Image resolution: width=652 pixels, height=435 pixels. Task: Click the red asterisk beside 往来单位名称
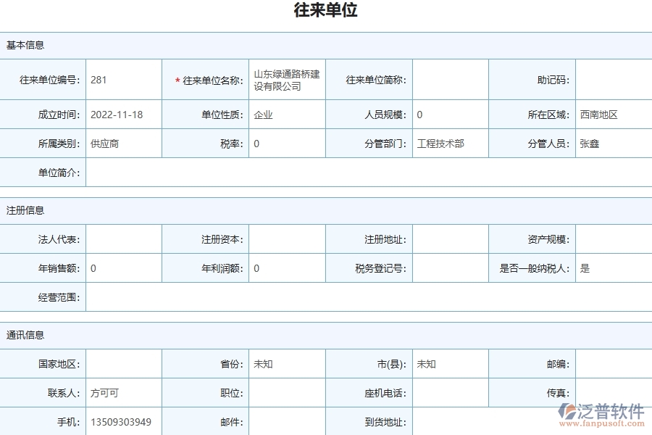pyautogui.click(x=175, y=80)
